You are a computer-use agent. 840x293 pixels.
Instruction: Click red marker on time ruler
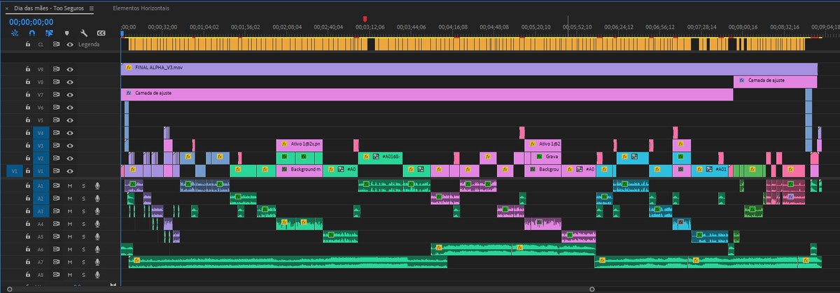point(365,19)
